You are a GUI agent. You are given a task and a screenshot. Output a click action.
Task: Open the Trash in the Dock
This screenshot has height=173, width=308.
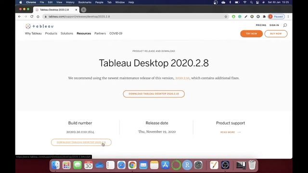[252, 165]
